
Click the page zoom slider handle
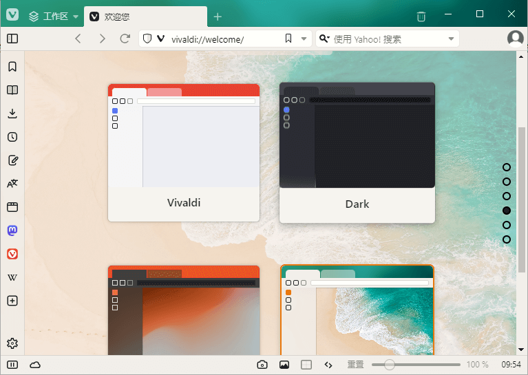click(x=389, y=365)
